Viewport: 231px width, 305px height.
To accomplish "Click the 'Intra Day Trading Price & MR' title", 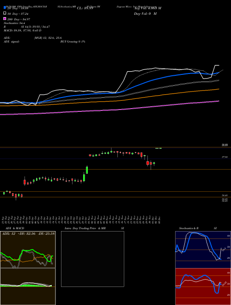I will coord(85,228).
